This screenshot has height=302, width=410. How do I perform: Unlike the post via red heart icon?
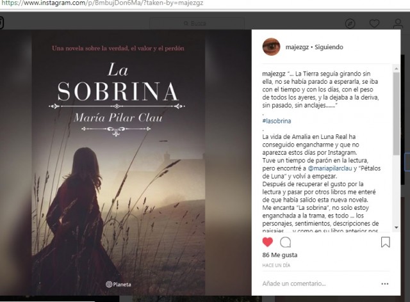pos(268,242)
